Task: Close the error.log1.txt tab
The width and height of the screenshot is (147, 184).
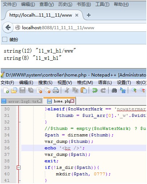Action: tap(39, 101)
